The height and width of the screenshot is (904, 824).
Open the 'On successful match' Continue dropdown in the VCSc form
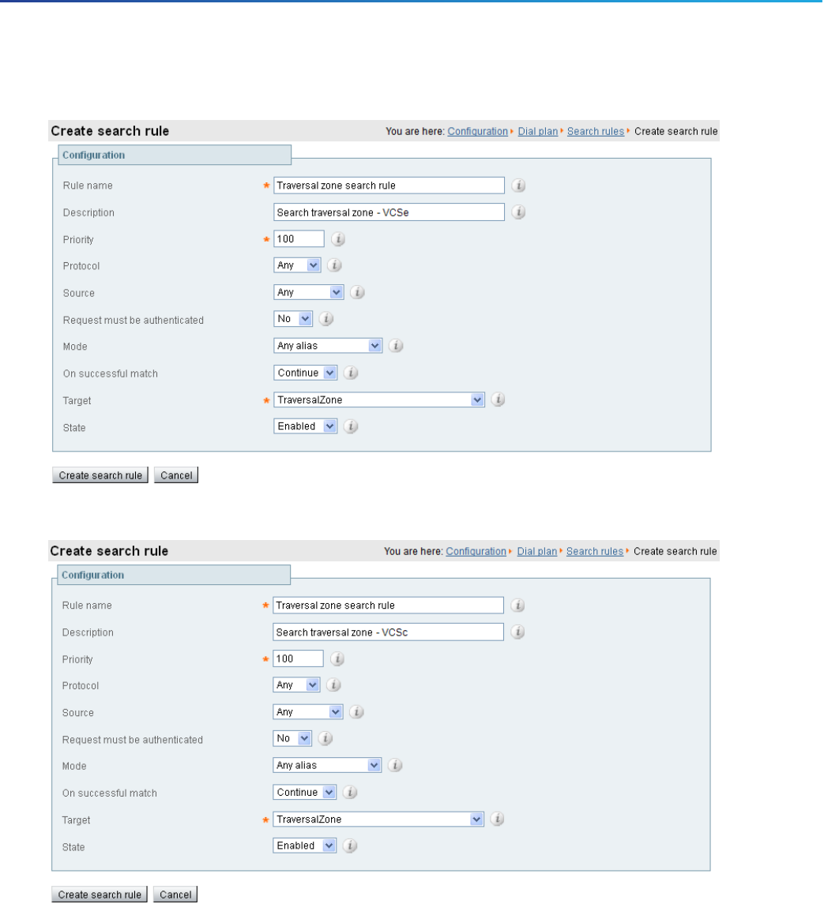click(x=305, y=793)
